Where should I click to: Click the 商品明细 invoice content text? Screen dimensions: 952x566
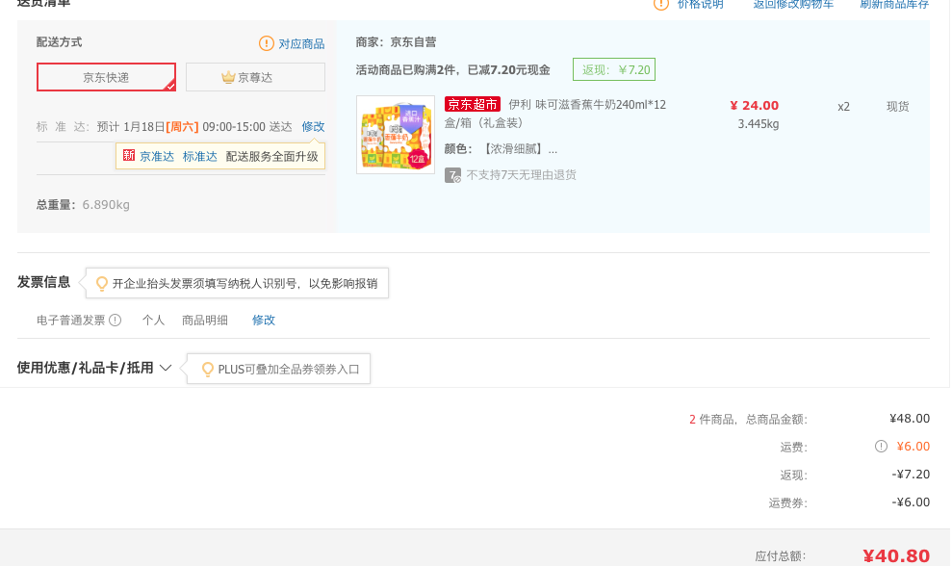(x=205, y=320)
